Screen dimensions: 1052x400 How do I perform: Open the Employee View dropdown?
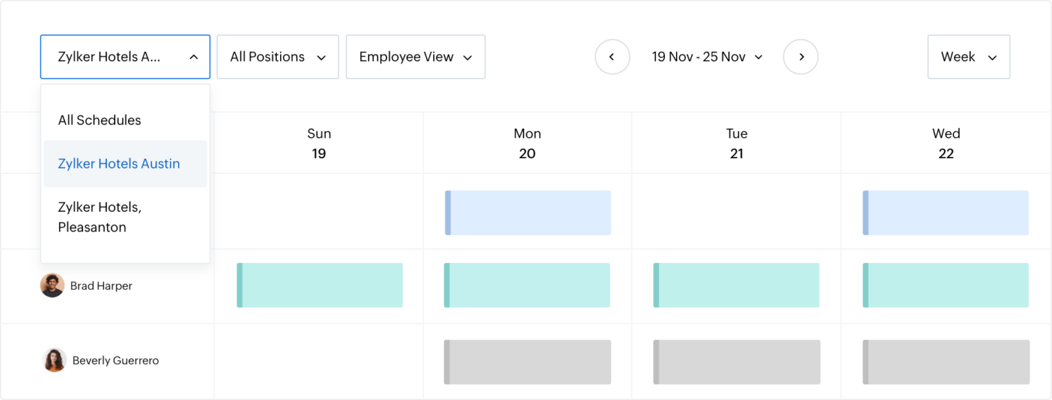(415, 57)
